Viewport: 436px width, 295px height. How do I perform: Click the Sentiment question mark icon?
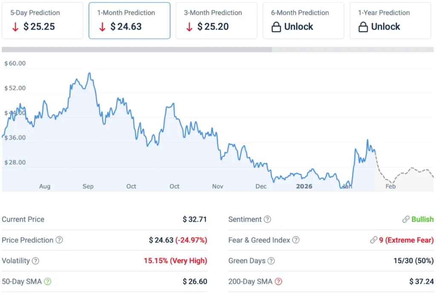point(267,219)
